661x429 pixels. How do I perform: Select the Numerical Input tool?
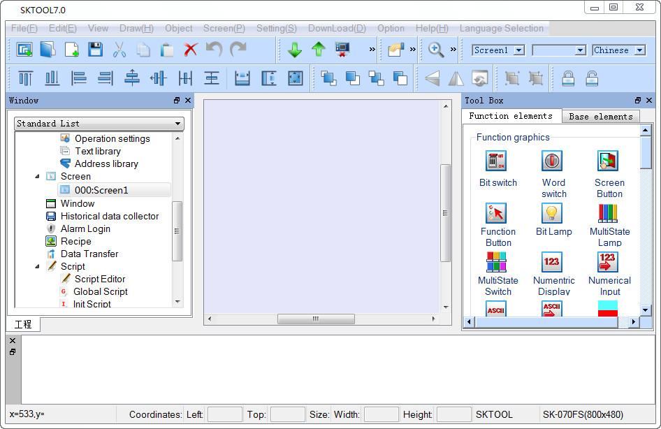(x=609, y=260)
